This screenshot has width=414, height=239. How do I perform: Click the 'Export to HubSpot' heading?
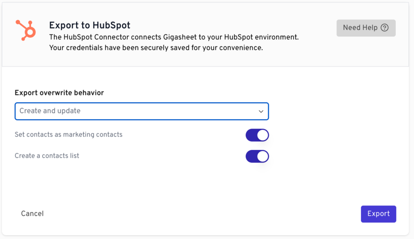click(90, 25)
